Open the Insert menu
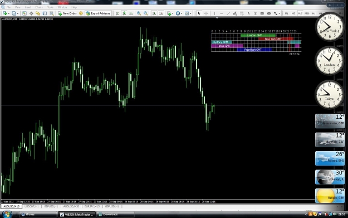Screen dimensions: 348x218 click(x=28, y=7)
